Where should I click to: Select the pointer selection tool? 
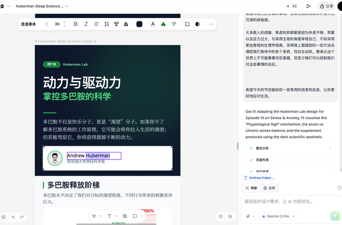click(x=94, y=216)
